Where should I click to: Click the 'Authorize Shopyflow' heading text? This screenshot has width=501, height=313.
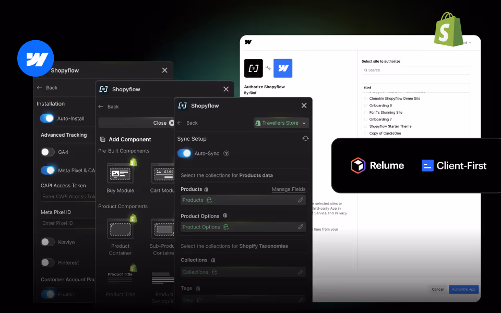pos(264,87)
